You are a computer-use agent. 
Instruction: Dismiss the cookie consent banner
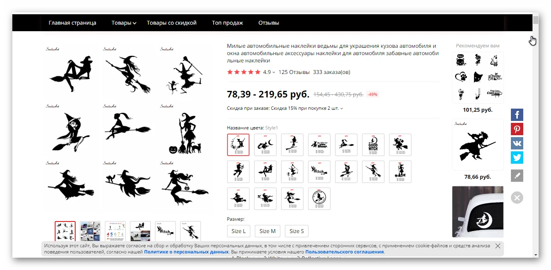[498, 246]
